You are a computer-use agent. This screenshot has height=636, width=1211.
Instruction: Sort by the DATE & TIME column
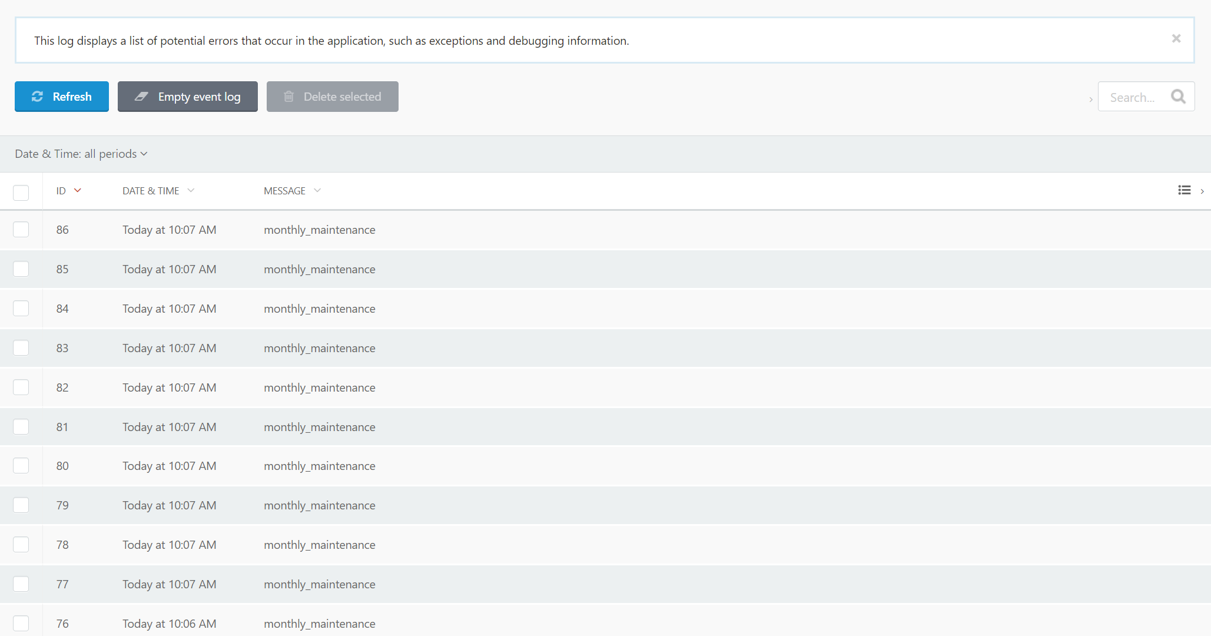(151, 190)
